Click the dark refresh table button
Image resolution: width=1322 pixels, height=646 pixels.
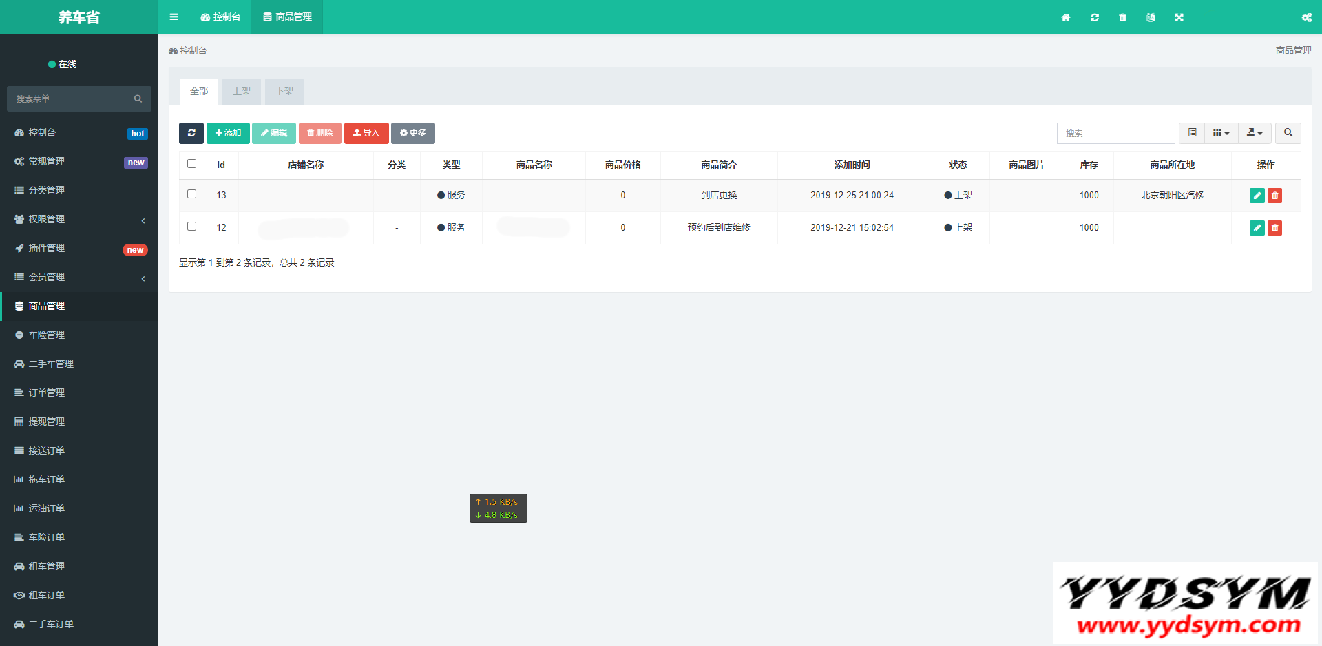(x=191, y=133)
